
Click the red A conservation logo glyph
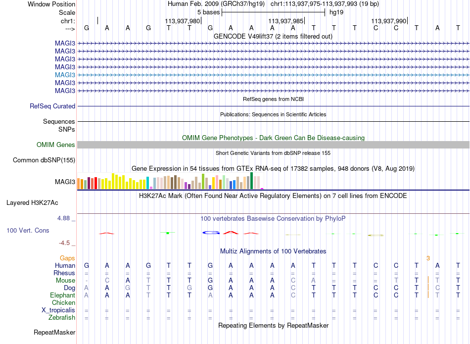point(231,233)
